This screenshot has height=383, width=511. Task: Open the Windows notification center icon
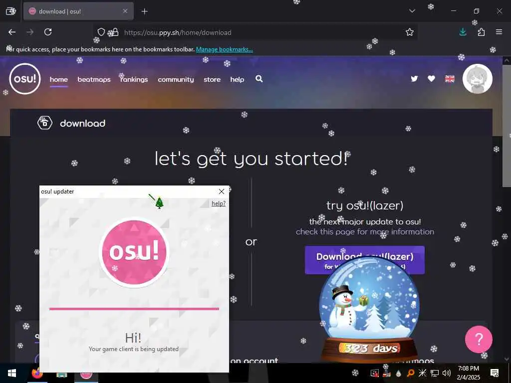(x=495, y=373)
